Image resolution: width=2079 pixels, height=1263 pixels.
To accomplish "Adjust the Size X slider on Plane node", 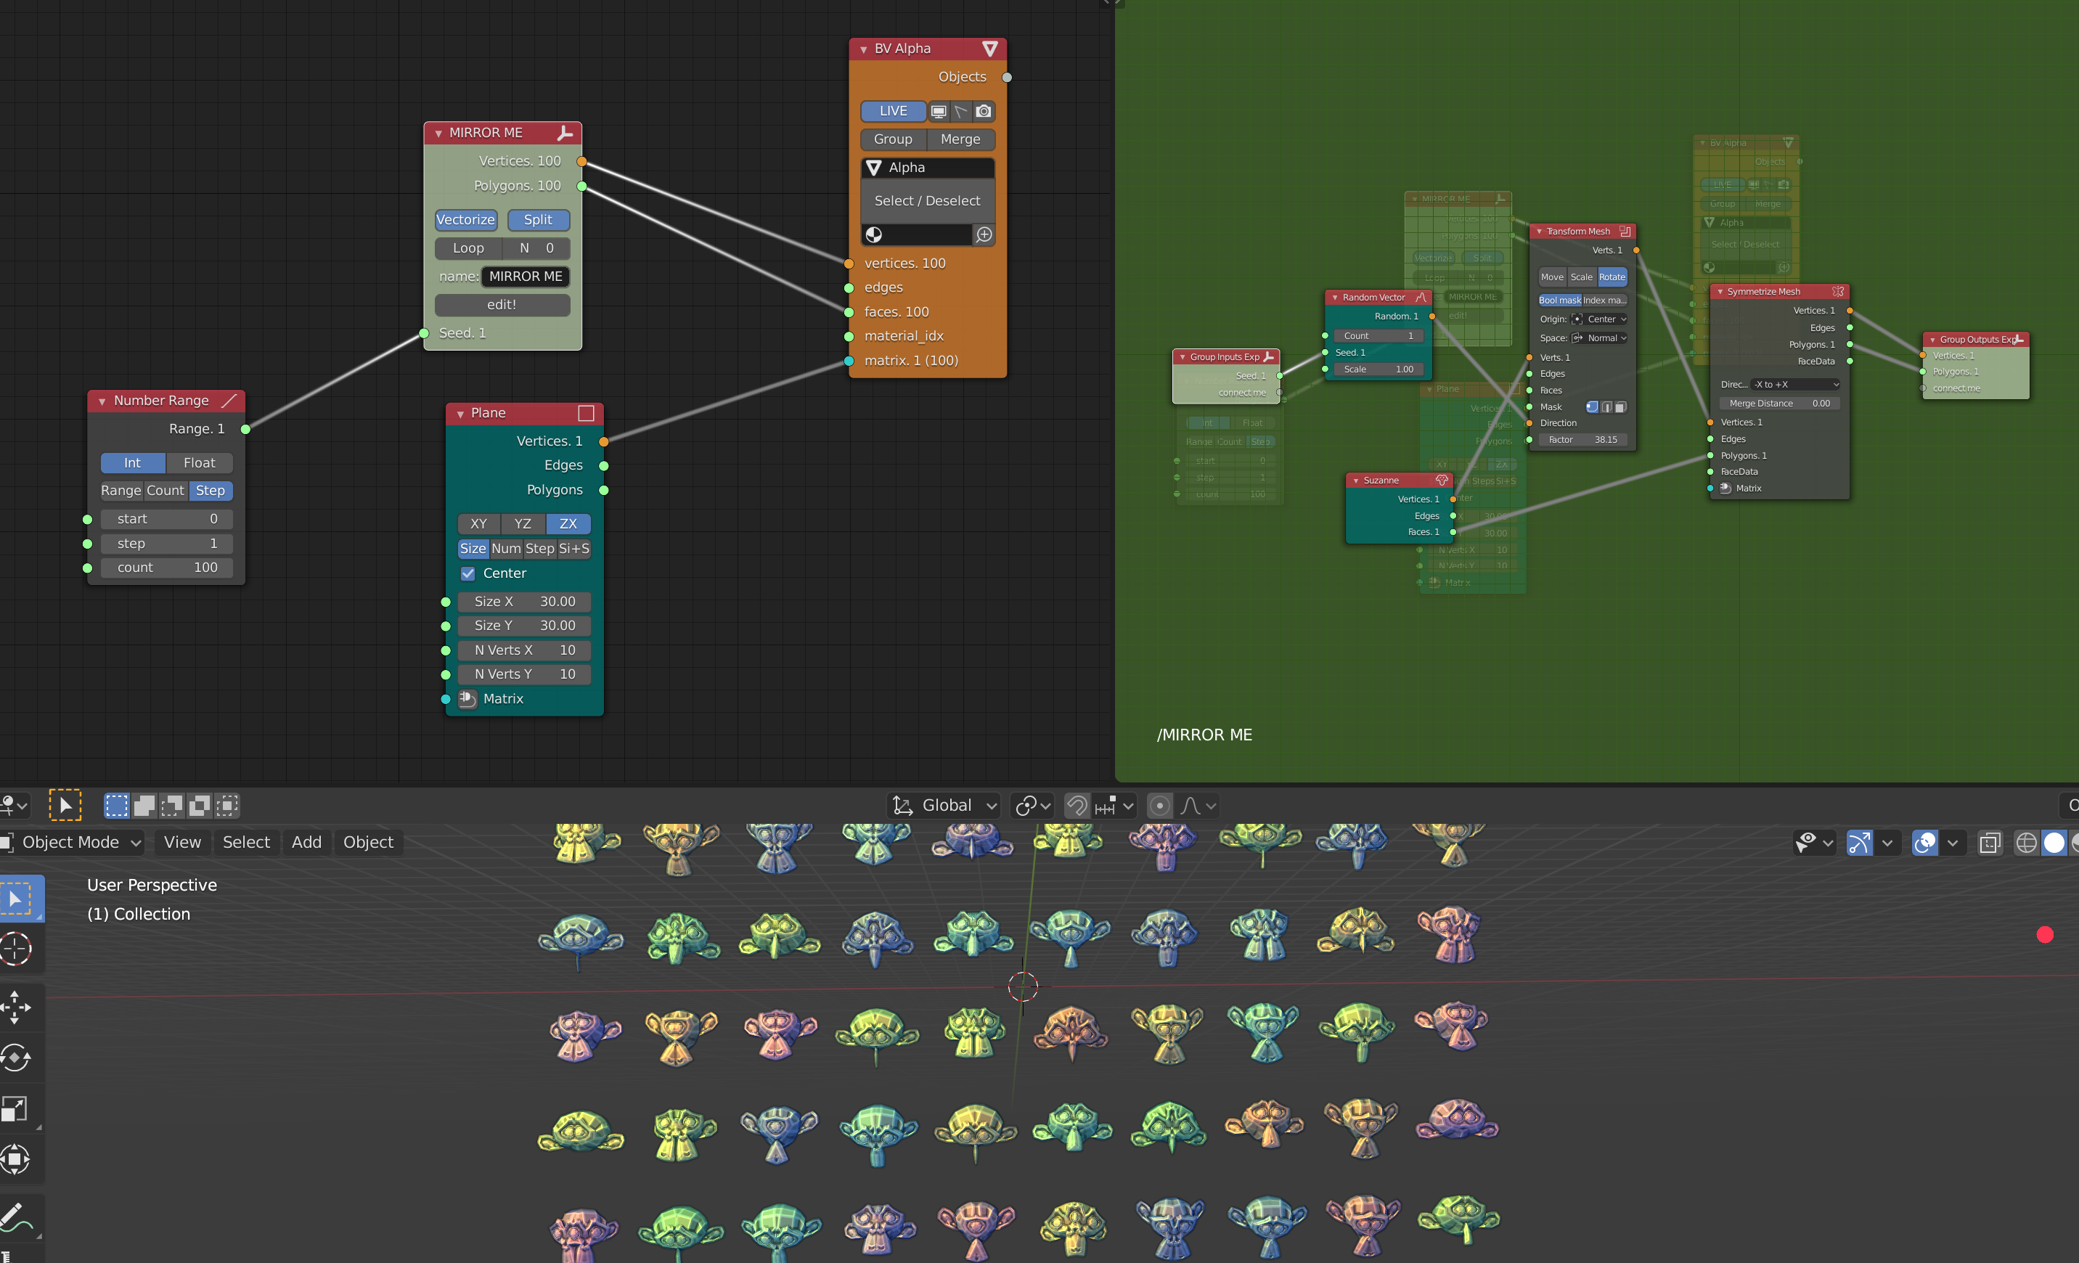I will 523,601.
